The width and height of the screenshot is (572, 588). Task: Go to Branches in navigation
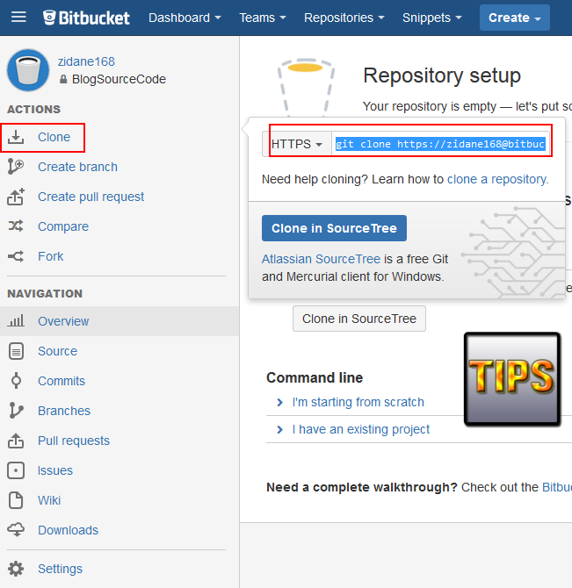click(64, 411)
